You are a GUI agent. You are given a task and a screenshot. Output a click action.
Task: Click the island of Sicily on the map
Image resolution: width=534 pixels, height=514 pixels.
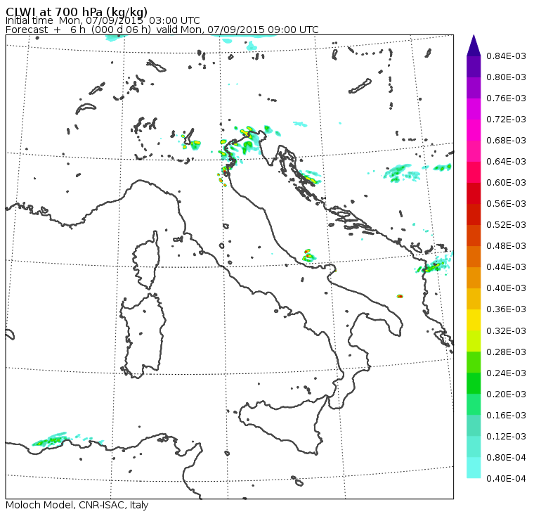point(282,426)
